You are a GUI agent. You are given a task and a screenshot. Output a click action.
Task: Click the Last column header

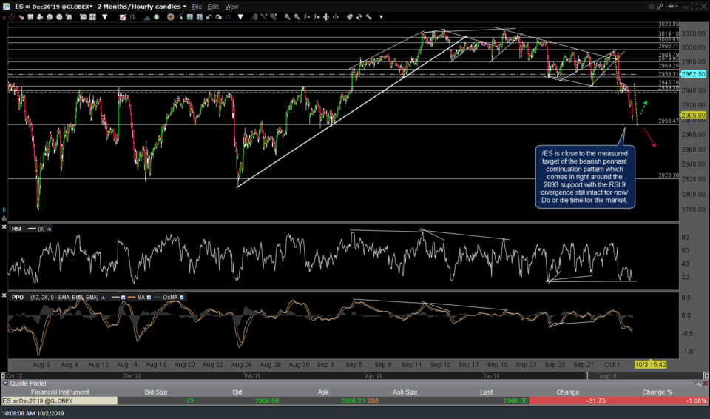pyautogui.click(x=487, y=392)
